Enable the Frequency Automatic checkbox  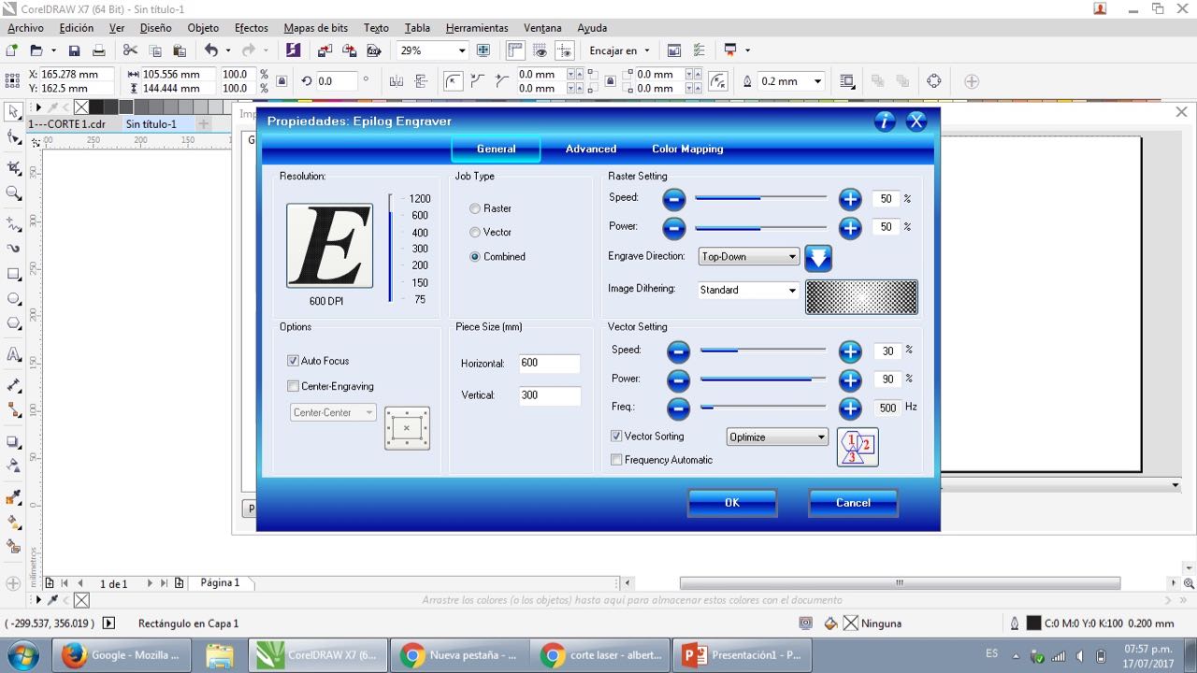tap(616, 460)
